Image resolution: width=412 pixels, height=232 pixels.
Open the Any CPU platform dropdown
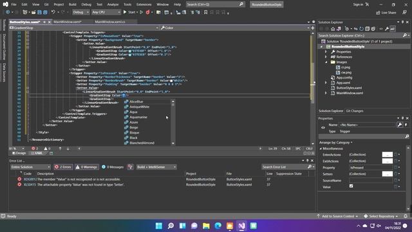pyautogui.click(x=106, y=12)
